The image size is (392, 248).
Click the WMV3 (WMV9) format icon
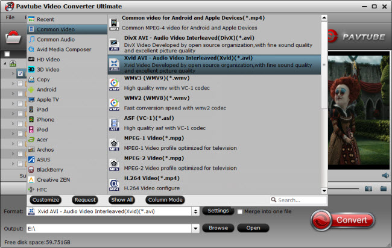pyautogui.click(x=114, y=85)
